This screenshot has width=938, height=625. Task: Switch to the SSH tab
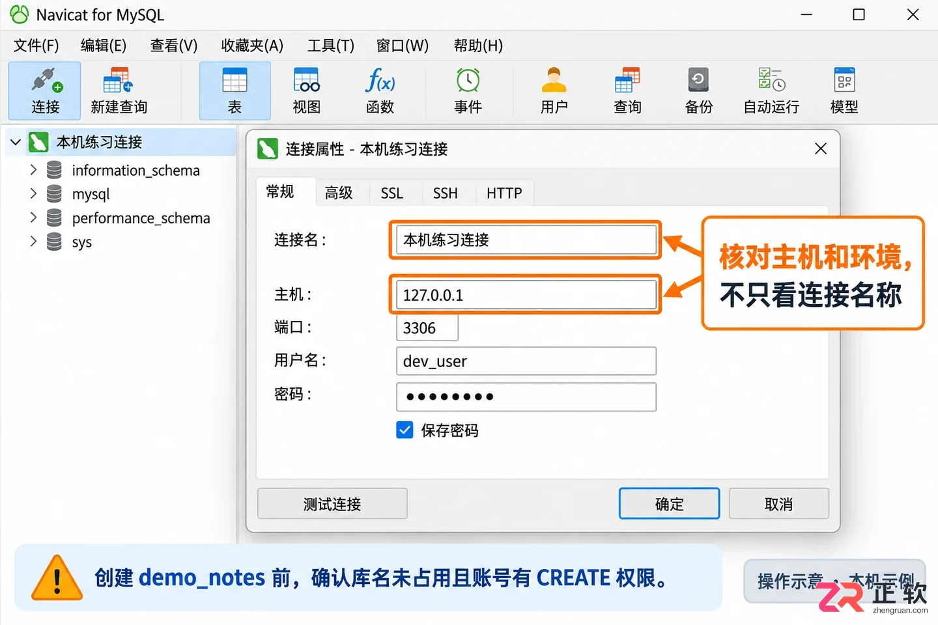click(446, 193)
